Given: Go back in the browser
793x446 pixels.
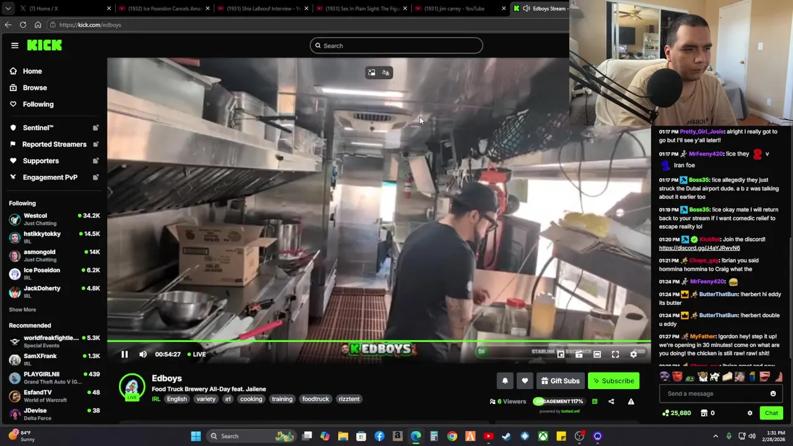Looking at the screenshot, I should pyautogui.click(x=7, y=25).
